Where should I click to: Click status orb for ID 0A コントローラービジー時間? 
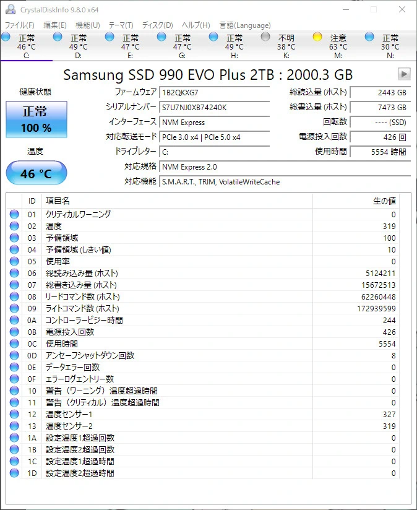(14, 320)
